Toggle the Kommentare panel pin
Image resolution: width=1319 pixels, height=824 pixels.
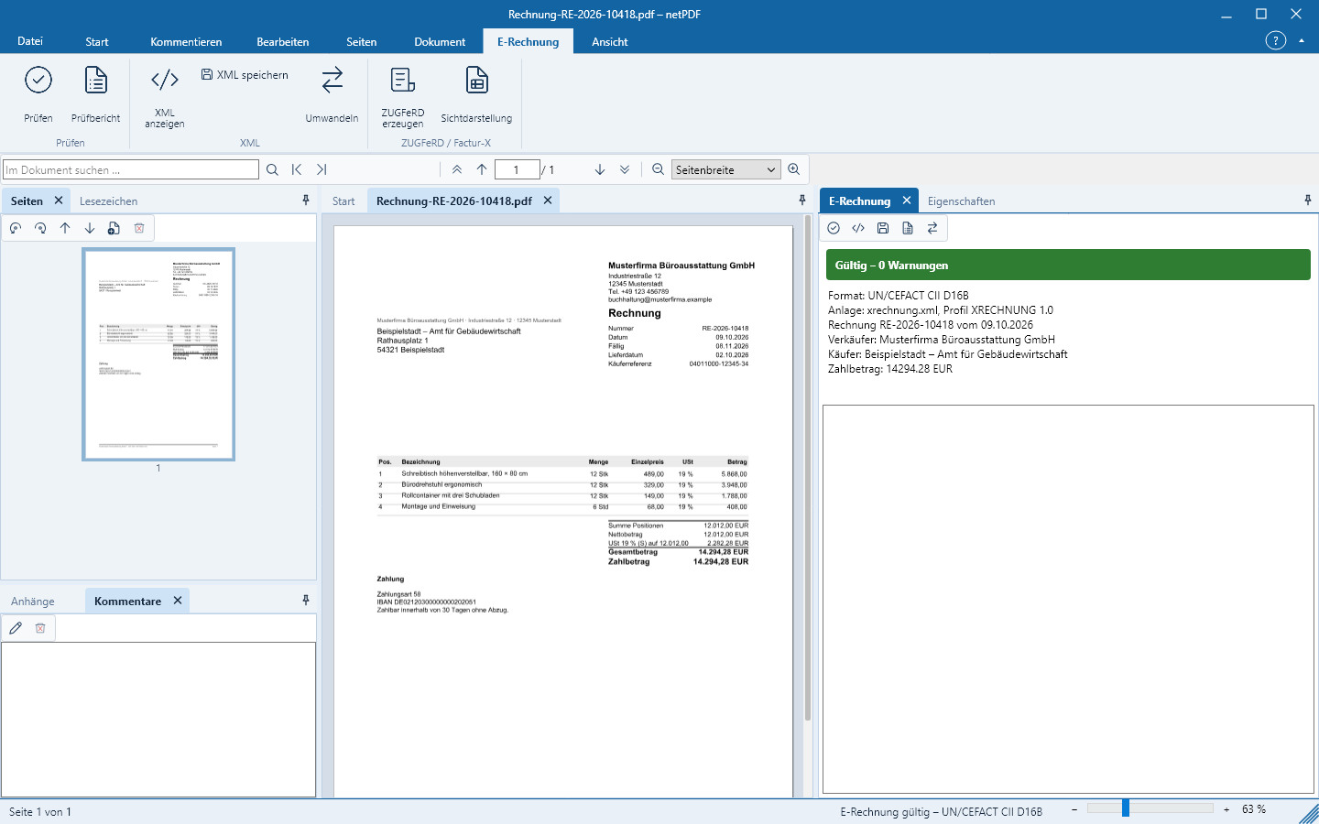pos(306,601)
